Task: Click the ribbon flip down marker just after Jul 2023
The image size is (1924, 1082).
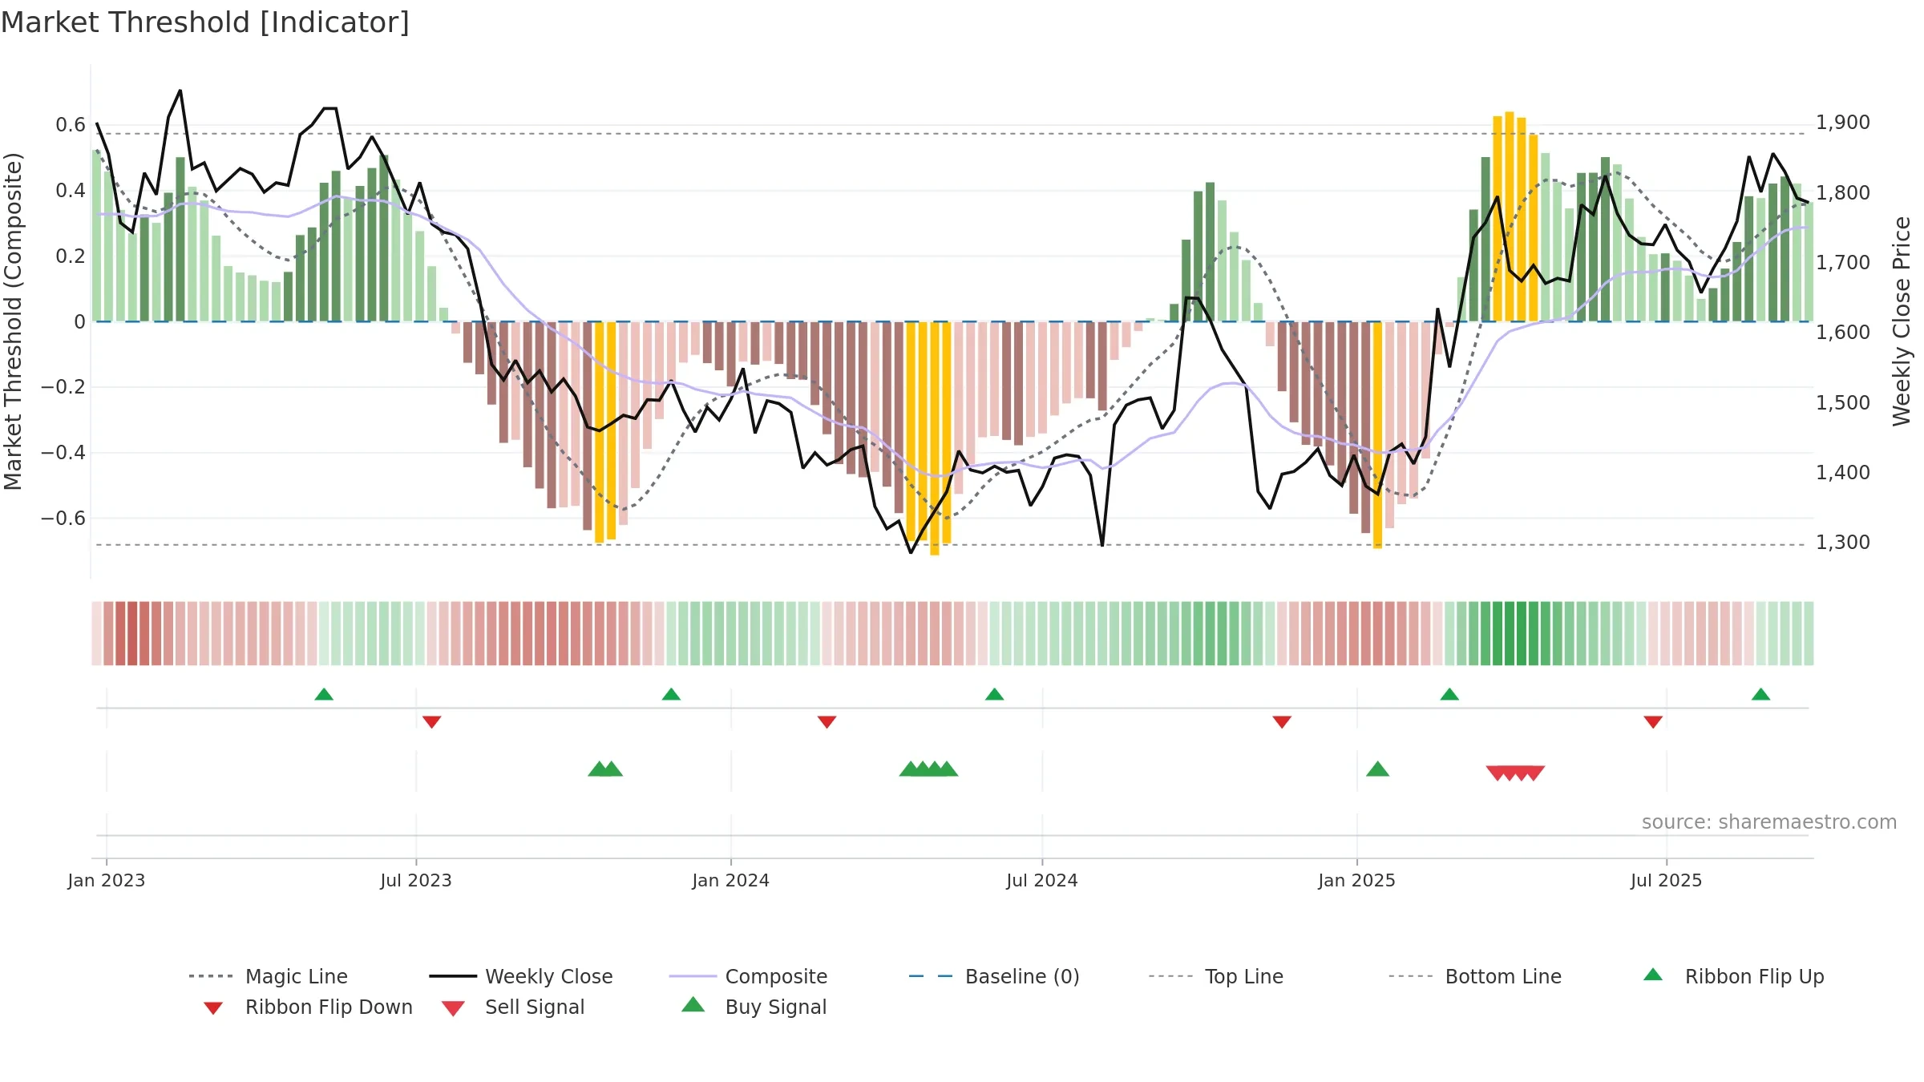Action: [431, 722]
